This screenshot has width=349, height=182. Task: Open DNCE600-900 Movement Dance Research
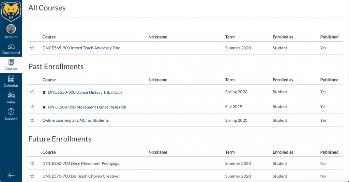(x=87, y=107)
